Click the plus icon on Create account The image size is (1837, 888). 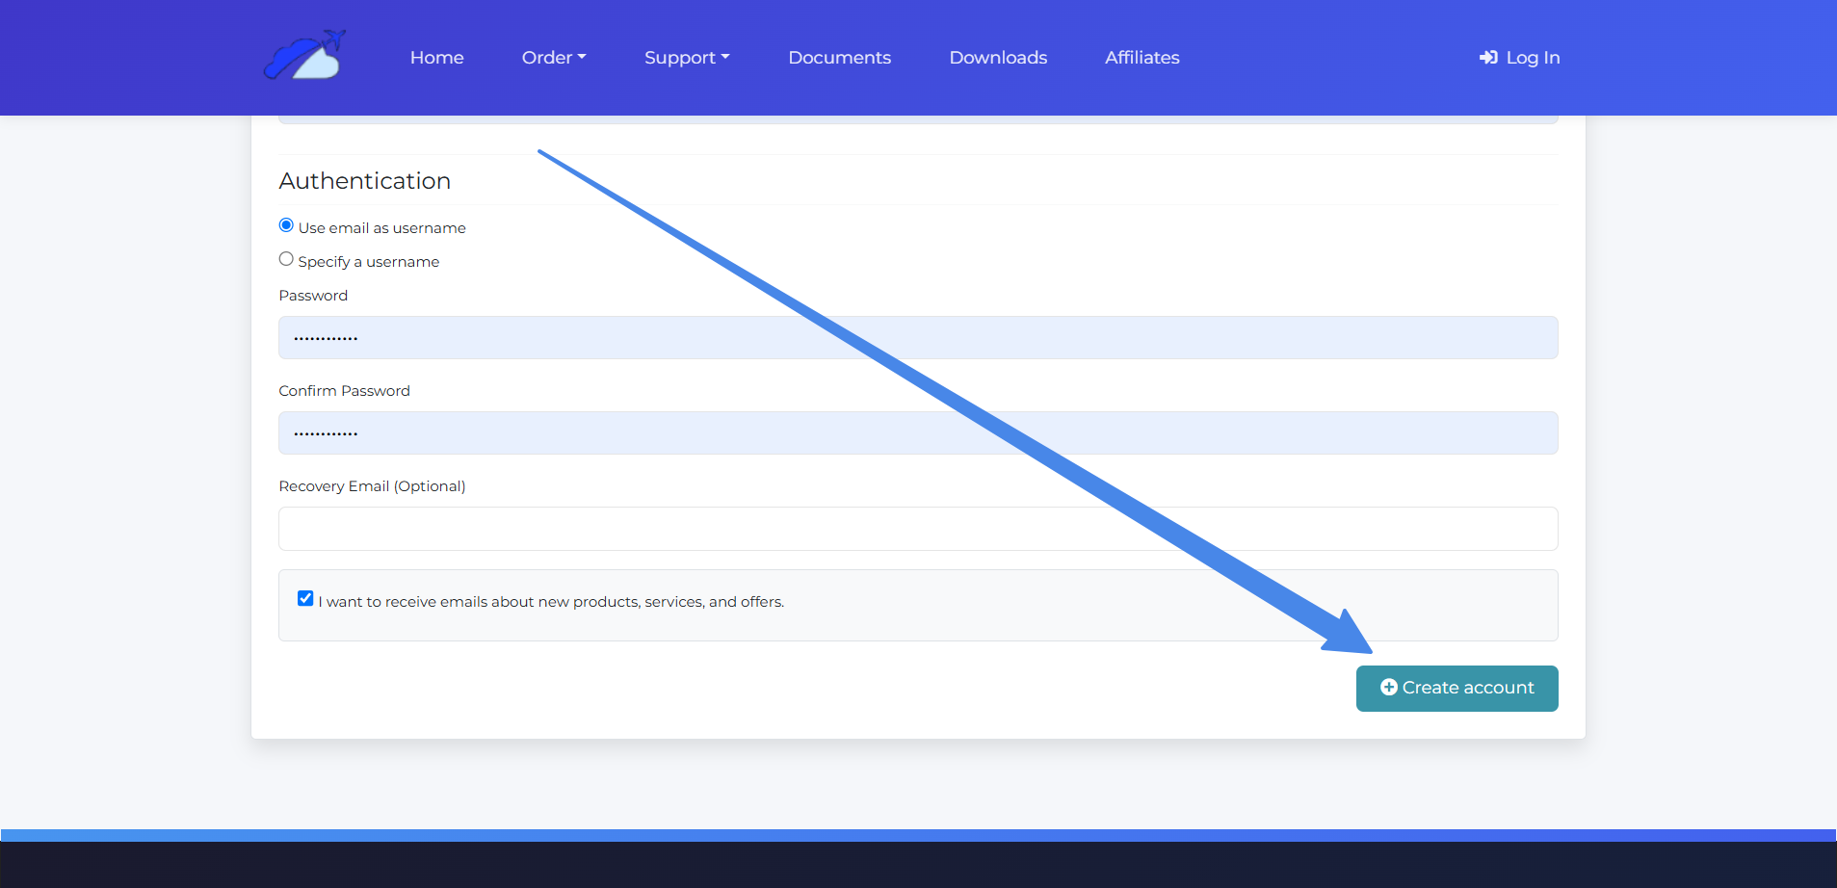coord(1388,688)
